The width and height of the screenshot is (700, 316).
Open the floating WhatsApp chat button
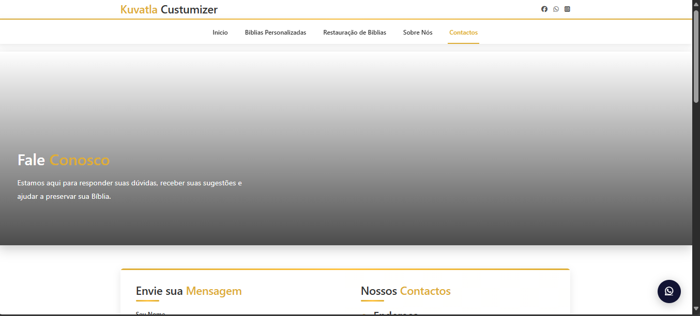(x=669, y=291)
